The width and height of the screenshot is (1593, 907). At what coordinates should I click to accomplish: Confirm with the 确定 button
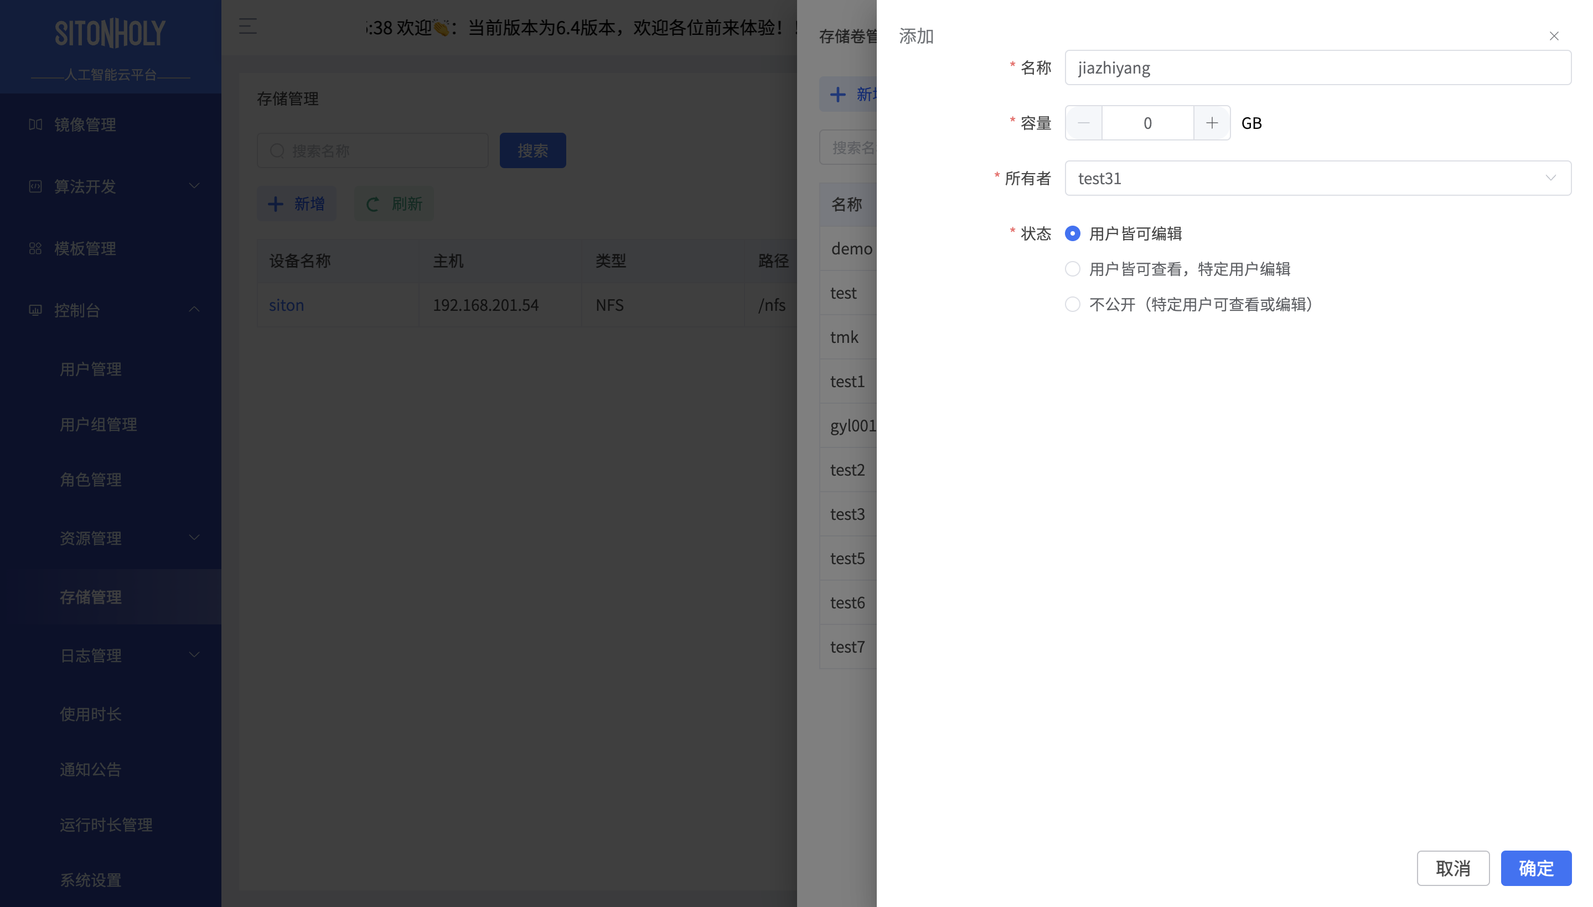click(1535, 868)
